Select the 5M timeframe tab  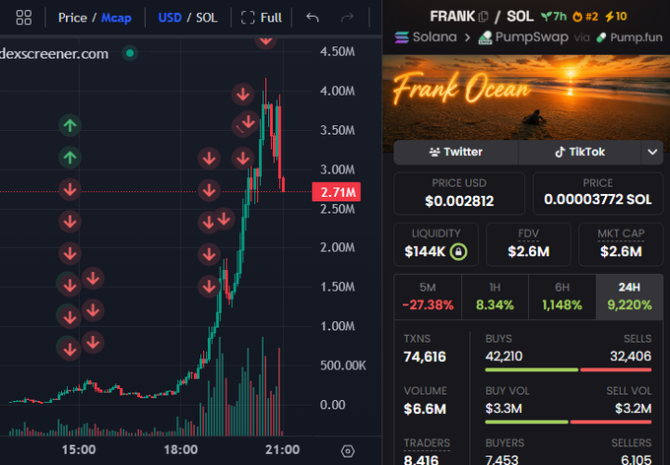tap(428, 298)
